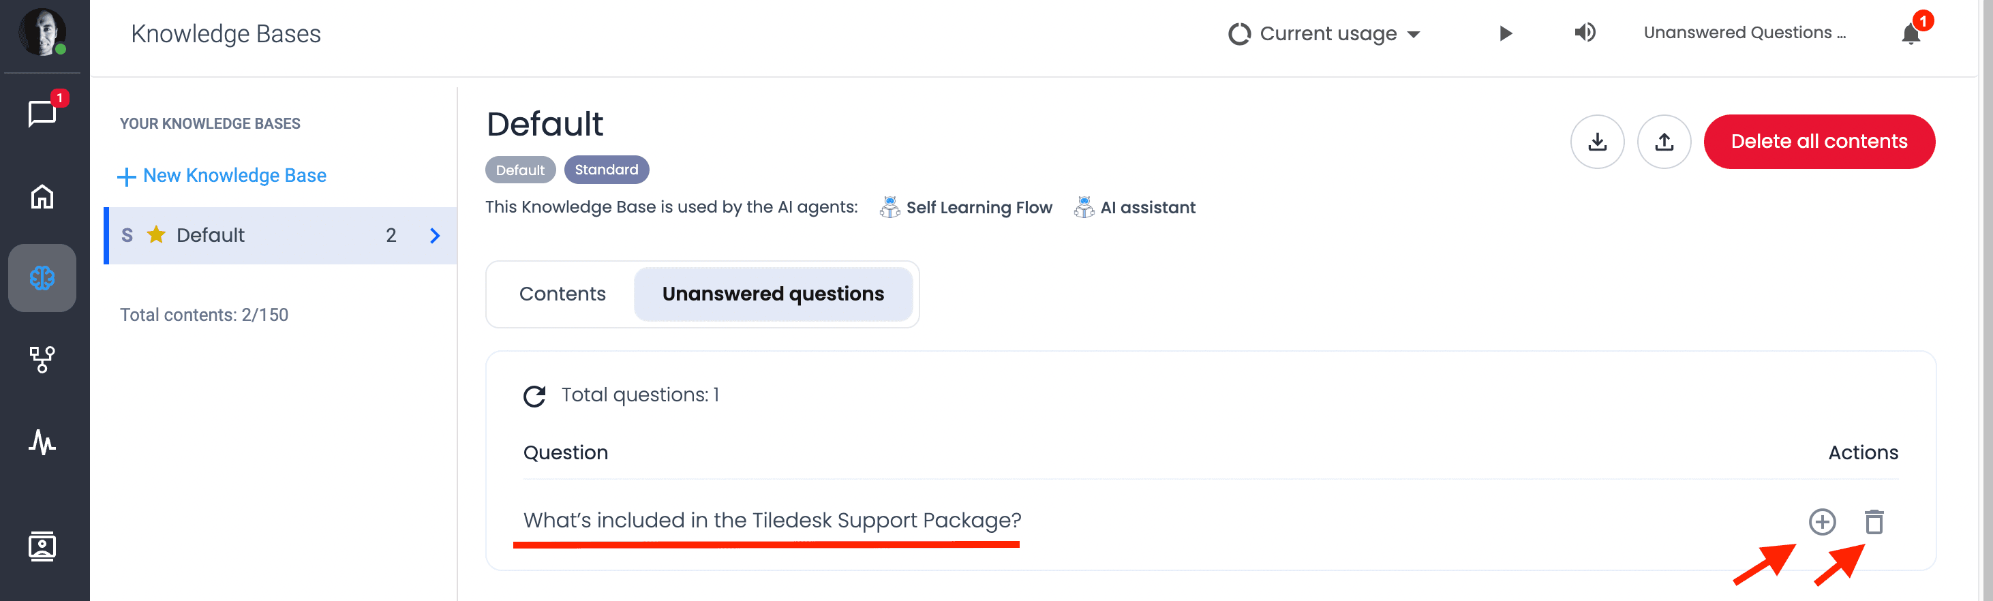Viewport: 1993px width, 601px height.
Task: Expand the Default knowledge base chevron
Action: point(435,236)
